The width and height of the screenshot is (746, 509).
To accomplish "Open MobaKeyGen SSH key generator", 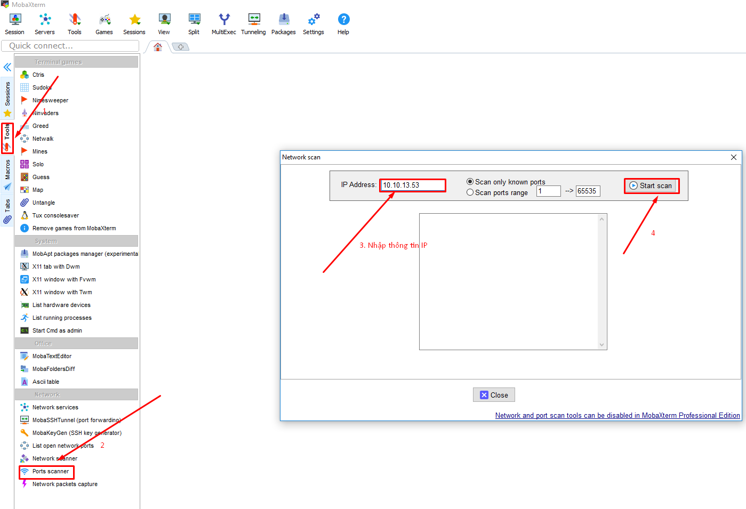I will (x=77, y=433).
